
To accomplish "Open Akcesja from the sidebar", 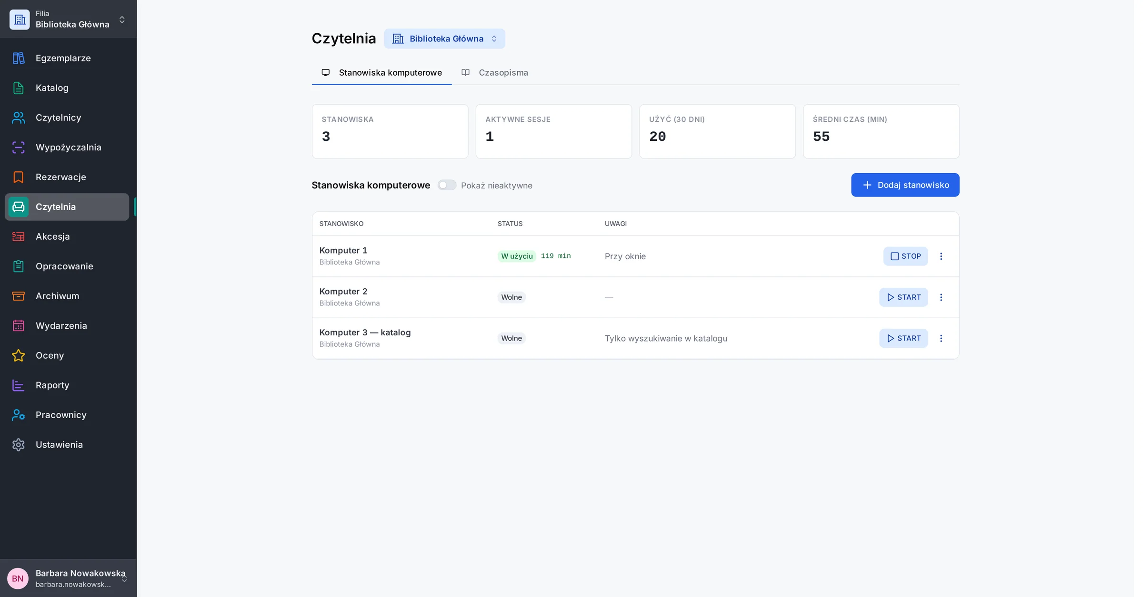I will pos(67,236).
